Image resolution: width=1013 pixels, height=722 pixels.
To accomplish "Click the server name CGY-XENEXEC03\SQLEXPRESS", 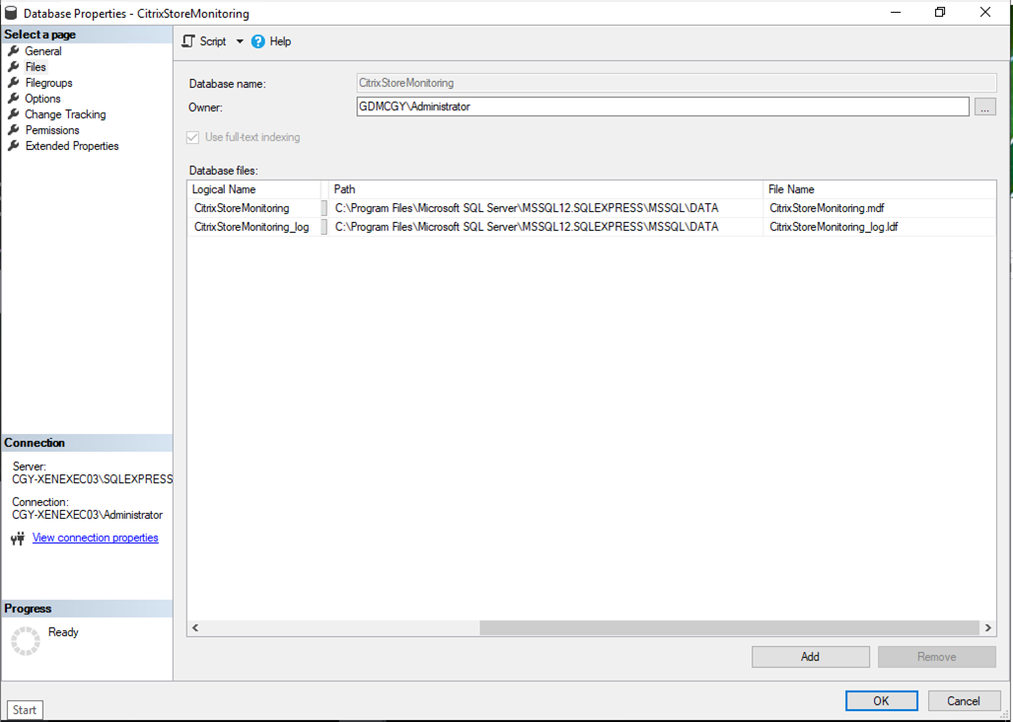I will point(93,479).
